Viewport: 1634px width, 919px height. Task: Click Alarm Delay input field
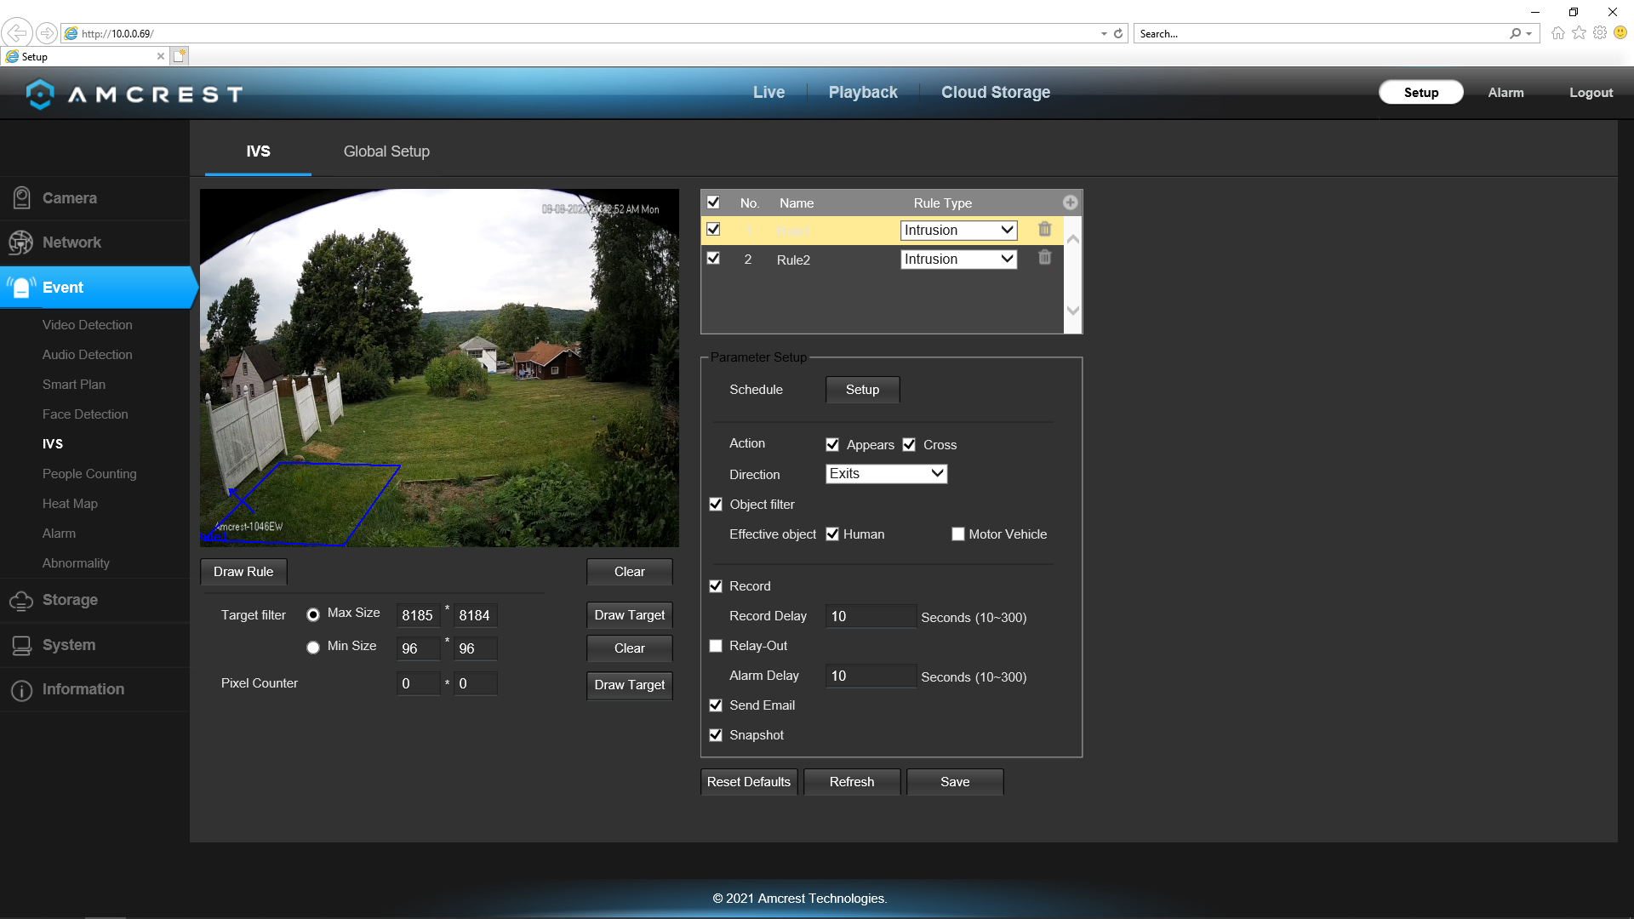tap(871, 676)
